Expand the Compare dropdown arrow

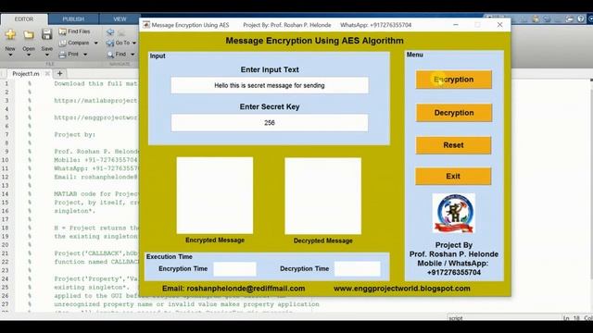coord(95,43)
